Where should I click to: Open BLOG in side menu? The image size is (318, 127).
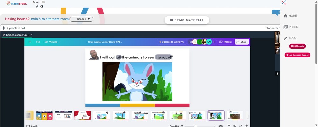293,38
